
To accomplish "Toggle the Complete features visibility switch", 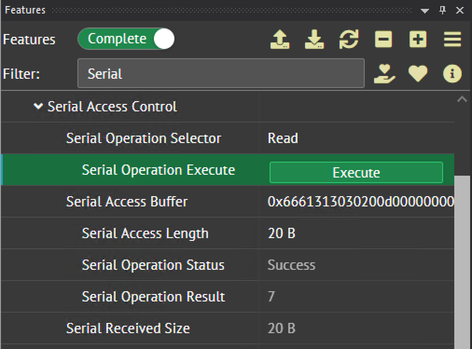I will (x=126, y=40).
